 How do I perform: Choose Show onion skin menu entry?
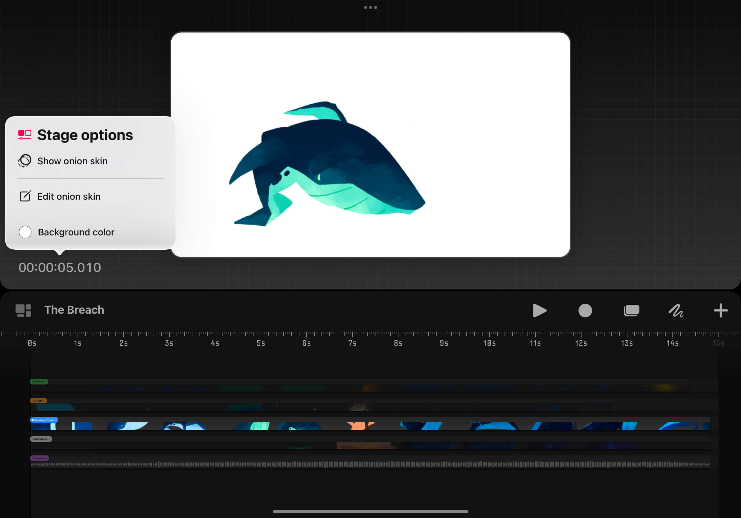point(72,161)
